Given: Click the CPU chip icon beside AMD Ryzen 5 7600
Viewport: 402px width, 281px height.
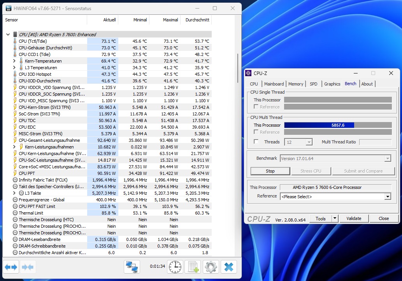Looking at the screenshot, I should point(15,34).
